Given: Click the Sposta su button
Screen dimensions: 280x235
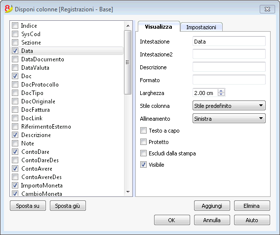Looking at the screenshot, I should pos(28,206).
